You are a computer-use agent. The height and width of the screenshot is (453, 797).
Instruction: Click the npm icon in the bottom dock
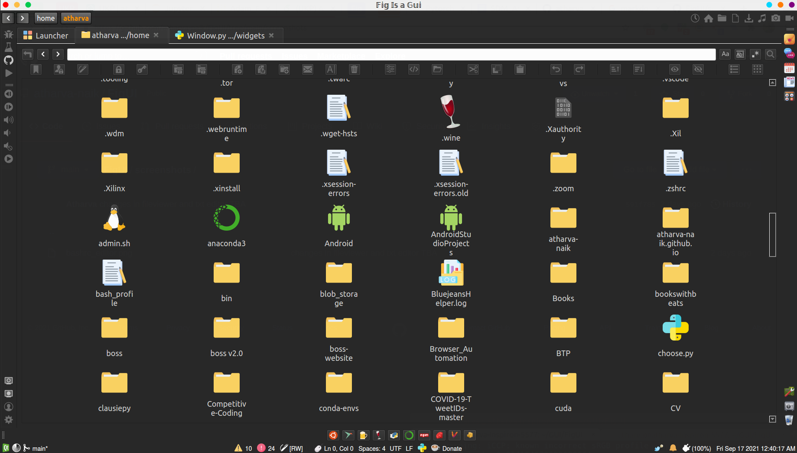coord(424,435)
